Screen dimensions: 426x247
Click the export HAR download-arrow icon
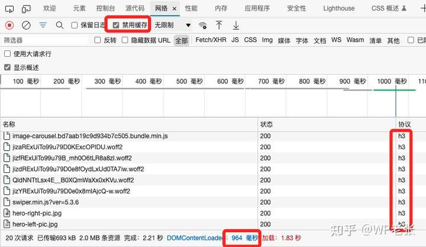236,25
